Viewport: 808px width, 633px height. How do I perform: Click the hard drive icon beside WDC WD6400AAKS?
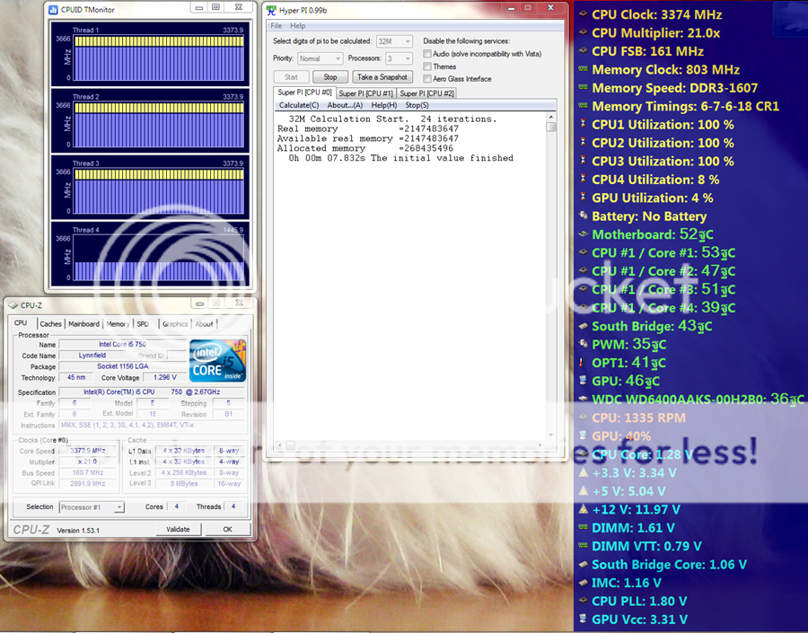point(582,399)
